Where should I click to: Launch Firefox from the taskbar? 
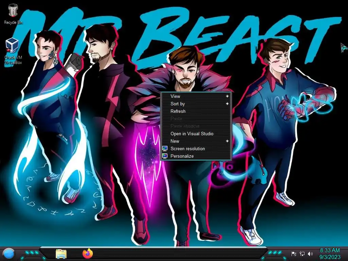(x=88, y=254)
